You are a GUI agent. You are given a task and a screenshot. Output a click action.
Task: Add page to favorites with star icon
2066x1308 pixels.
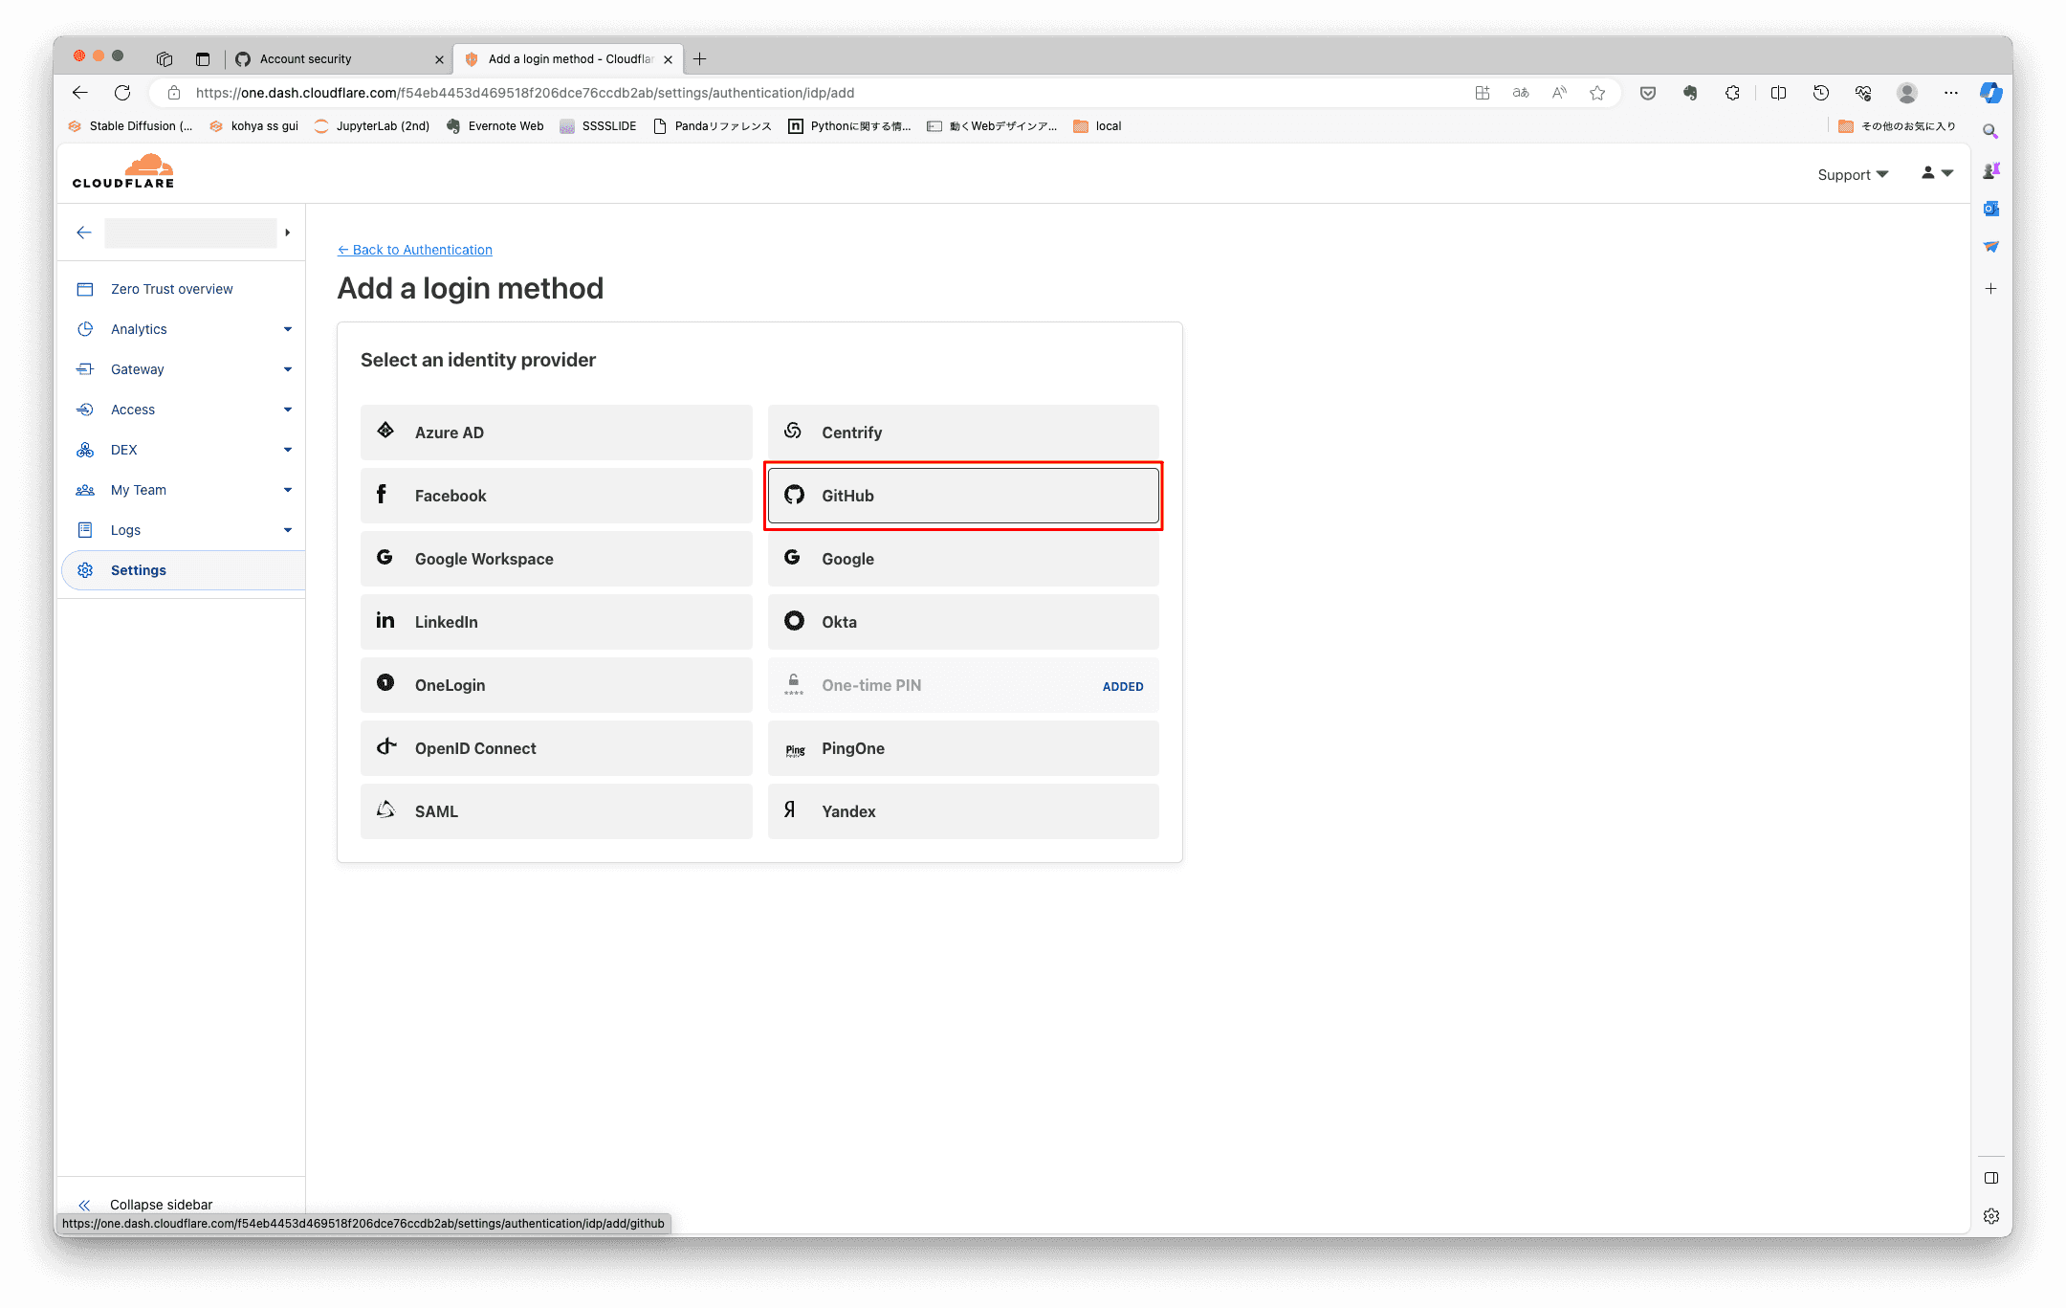click(1596, 93)
